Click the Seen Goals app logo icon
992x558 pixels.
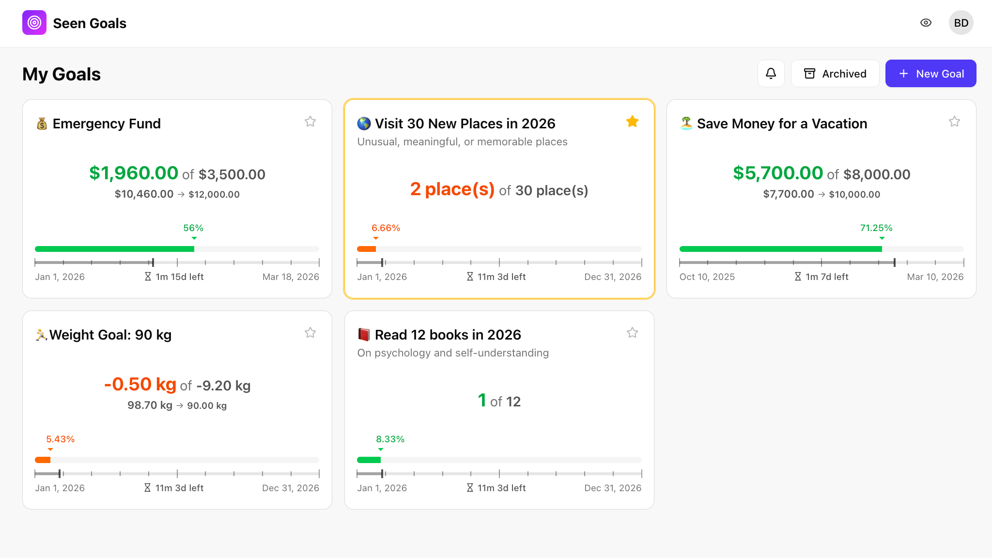coord(34,22)
